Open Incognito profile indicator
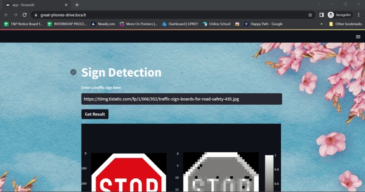365x192 pixels. 340,15
